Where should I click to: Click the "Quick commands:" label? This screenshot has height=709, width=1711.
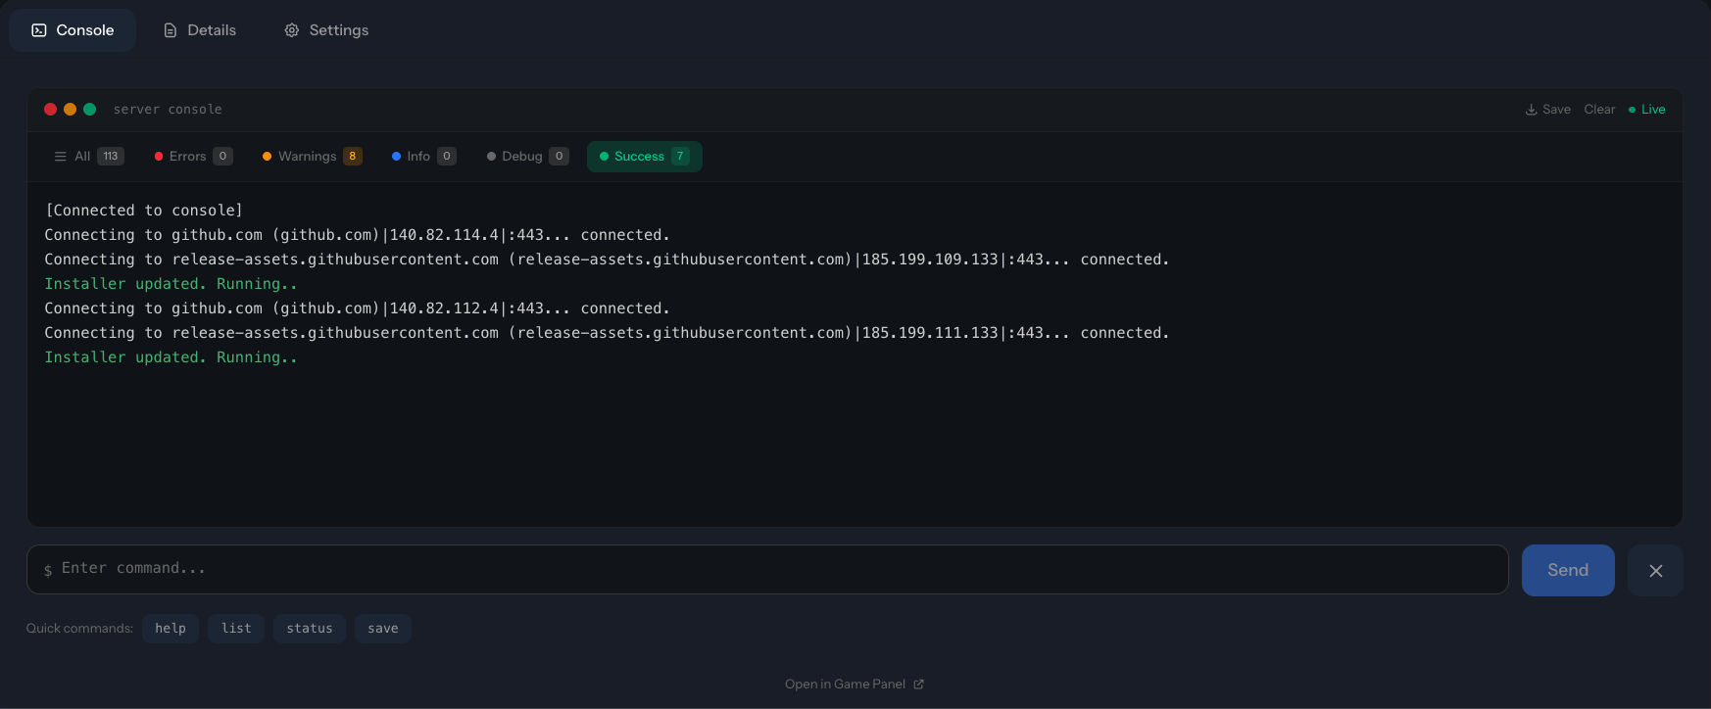79,629
